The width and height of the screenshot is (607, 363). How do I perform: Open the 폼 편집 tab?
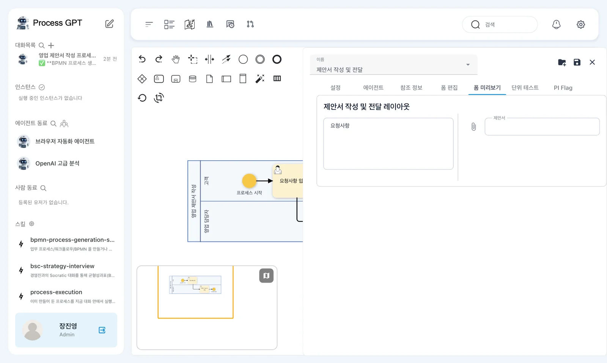pyautogui.click(x=449, y=88)
